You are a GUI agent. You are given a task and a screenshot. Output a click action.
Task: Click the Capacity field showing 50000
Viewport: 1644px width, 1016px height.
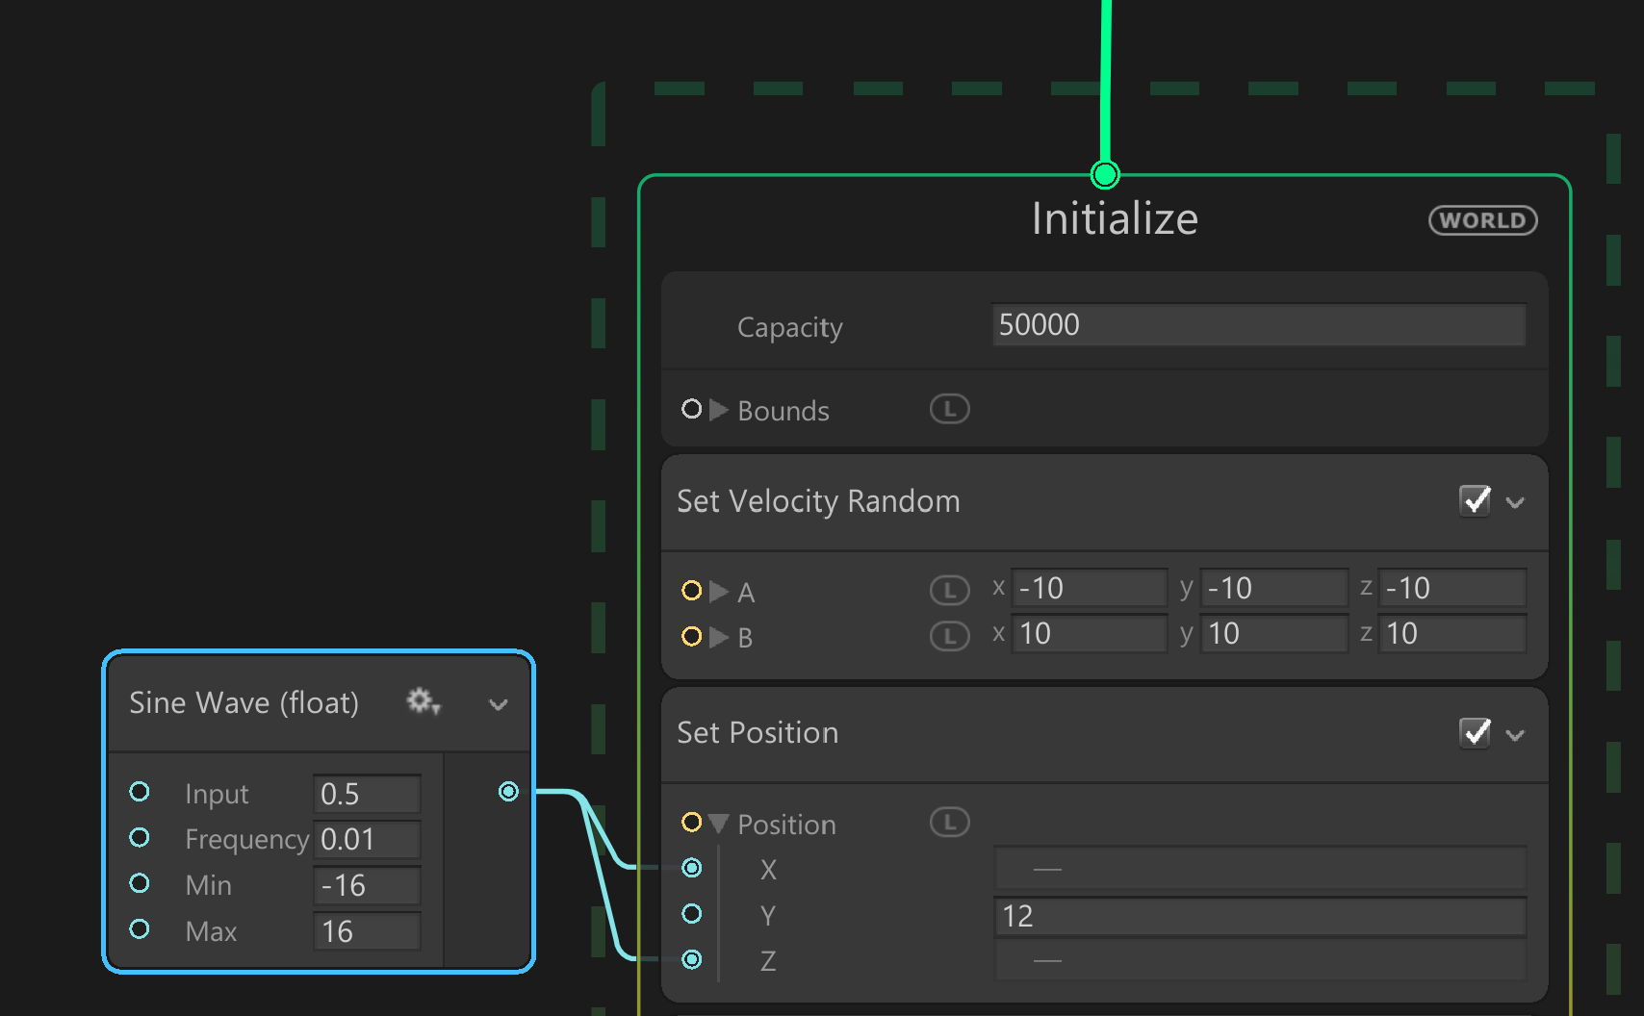tap(1257, 325)
